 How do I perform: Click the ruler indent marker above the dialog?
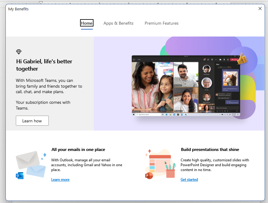click(x=41, y=2)
